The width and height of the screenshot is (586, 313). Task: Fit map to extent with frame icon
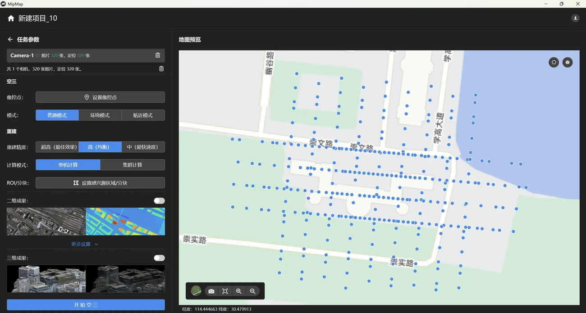[x=225, y=291]
